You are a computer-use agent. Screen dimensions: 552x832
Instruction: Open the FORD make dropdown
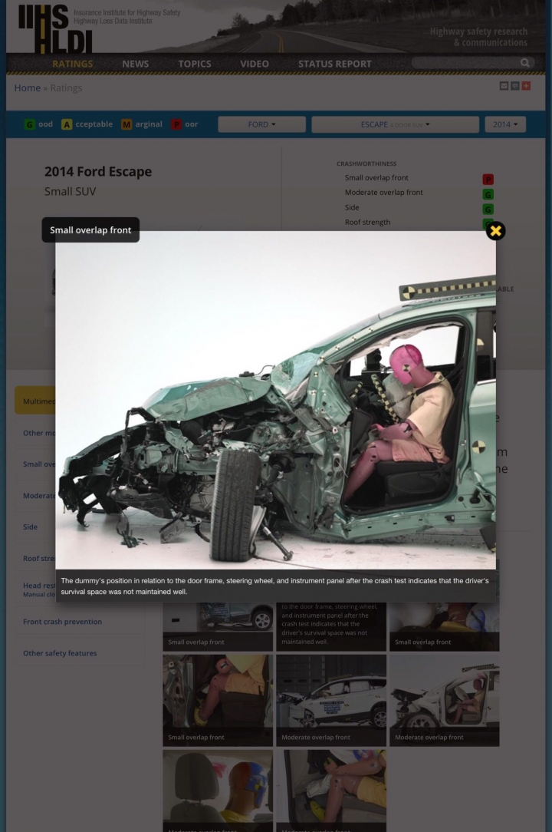pos(262,124)
